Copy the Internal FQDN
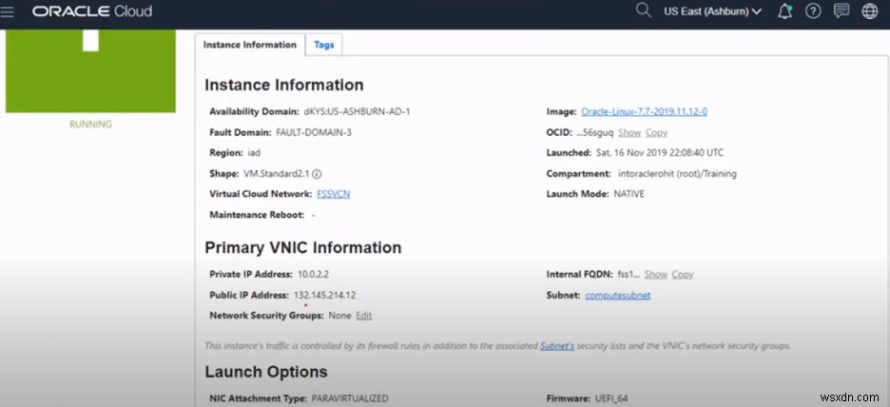This screenshot has width=890, height=407. point(683,275)
